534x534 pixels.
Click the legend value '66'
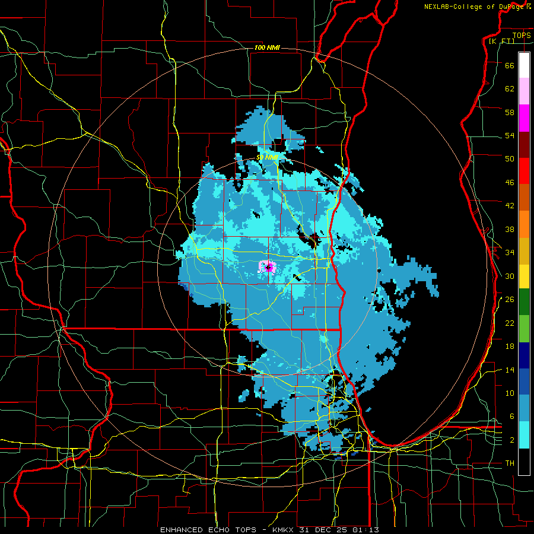510,66
